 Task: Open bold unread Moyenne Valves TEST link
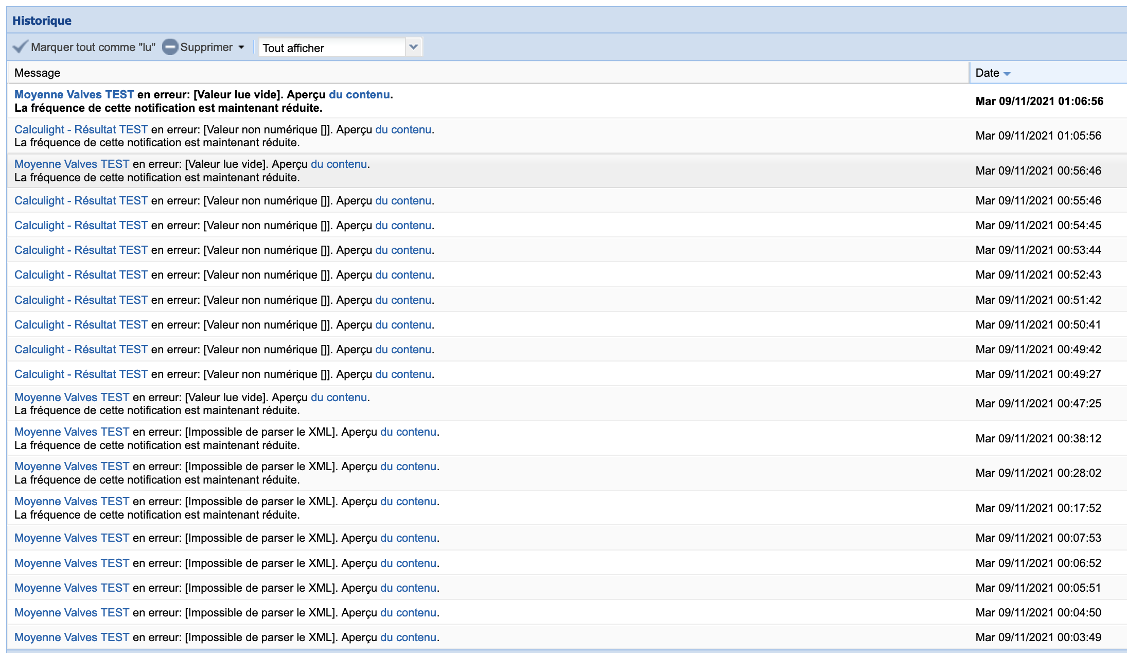(x=74, y=95)
